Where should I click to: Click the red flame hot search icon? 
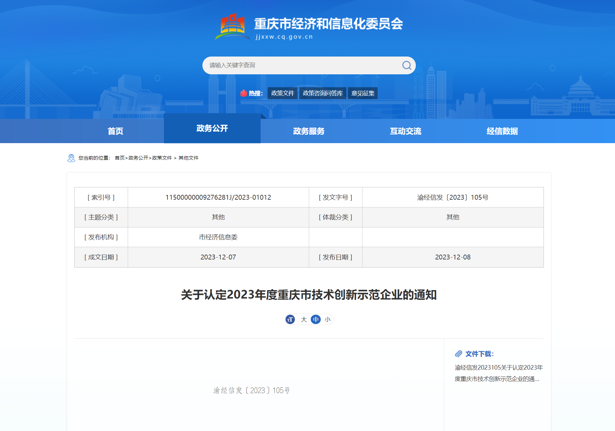pos(243,93)
